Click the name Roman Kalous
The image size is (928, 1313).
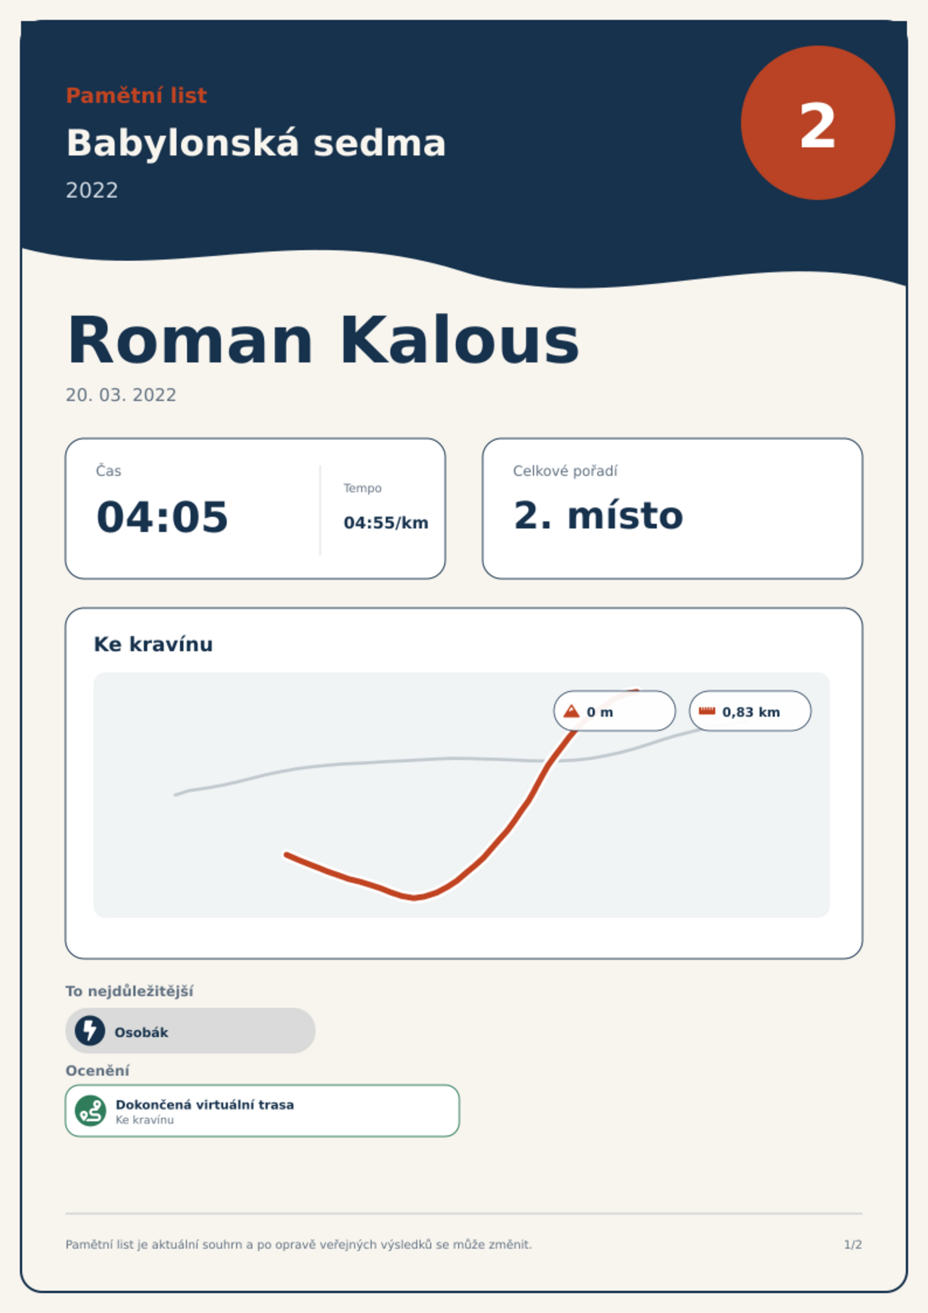pyautogui.click(x=323, y=340)
